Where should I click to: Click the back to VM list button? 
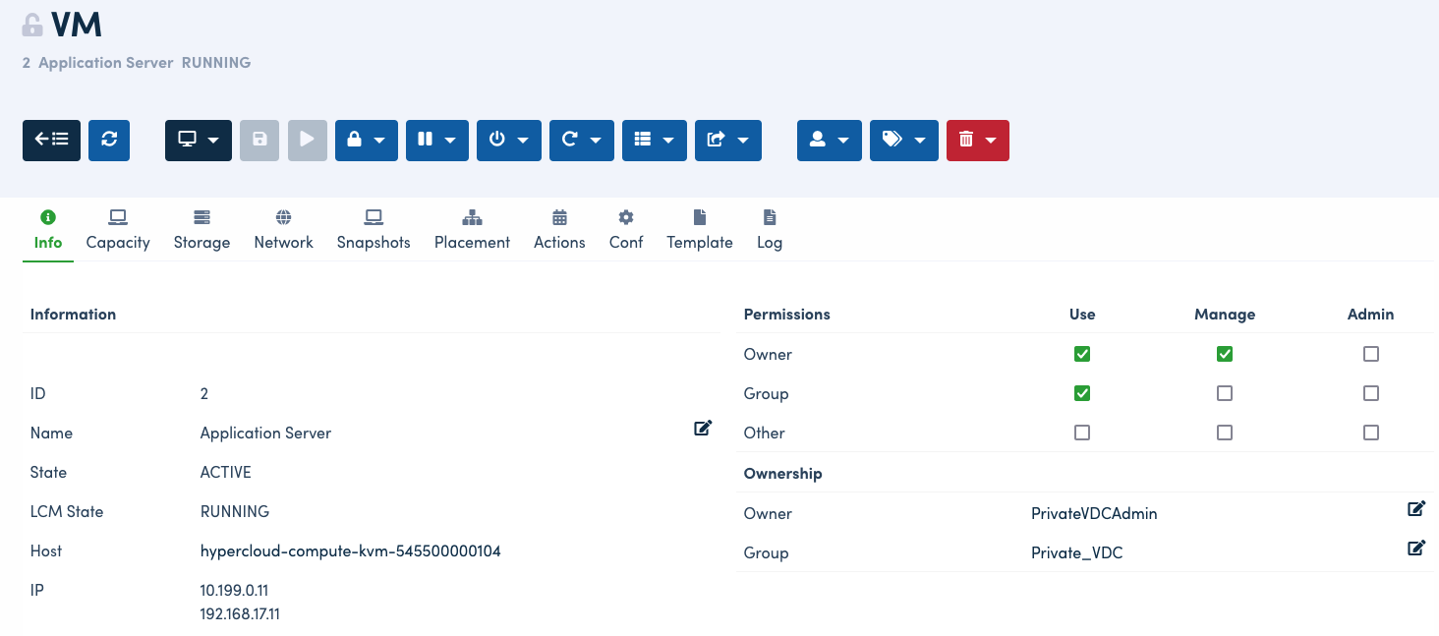click(51, 141)
